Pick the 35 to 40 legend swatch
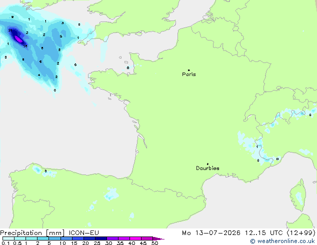Image resolution: width=317 pixels, height=245 pixels. click(123, 238)
